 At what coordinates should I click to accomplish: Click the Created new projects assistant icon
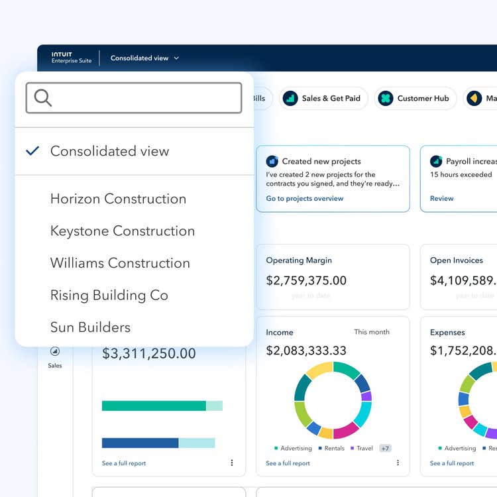(272, 161)
